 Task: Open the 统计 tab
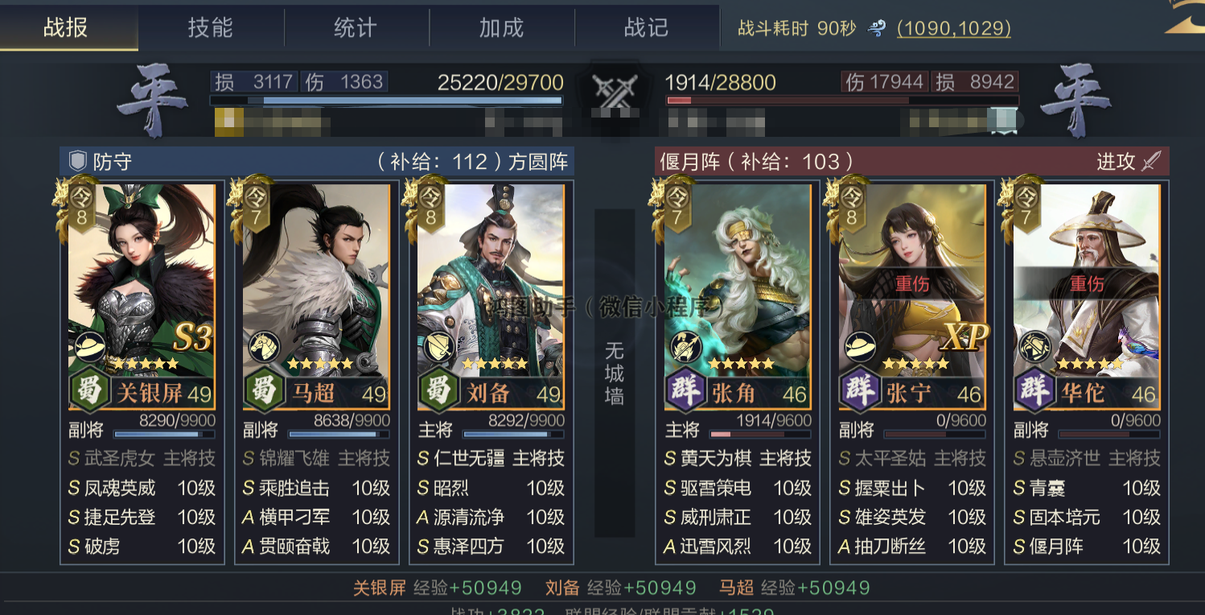(x=355, y=27)
